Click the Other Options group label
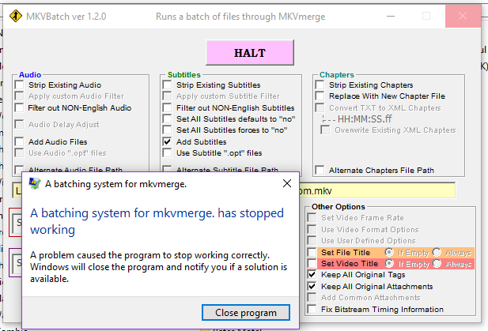 pyautogui.click(x=338, y=207)
